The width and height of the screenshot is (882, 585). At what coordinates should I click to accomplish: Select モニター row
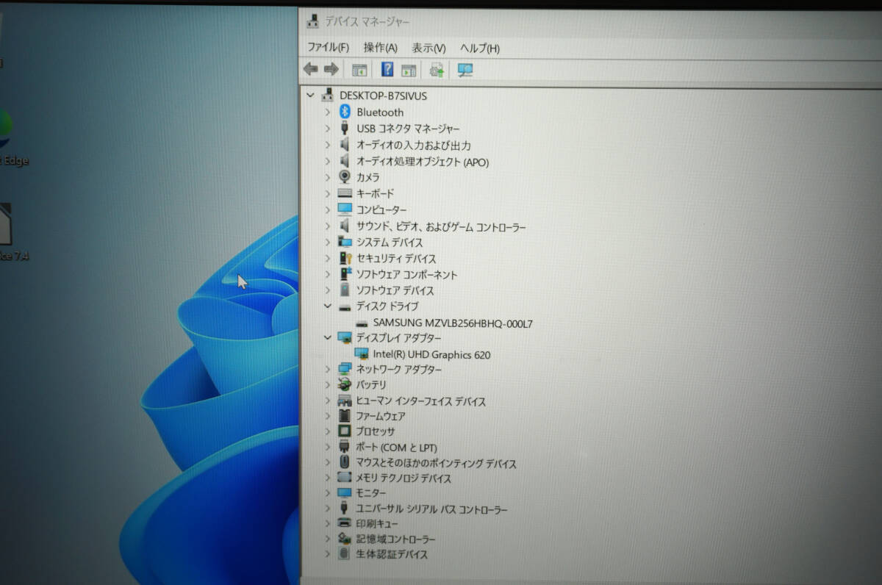(371, 493)
